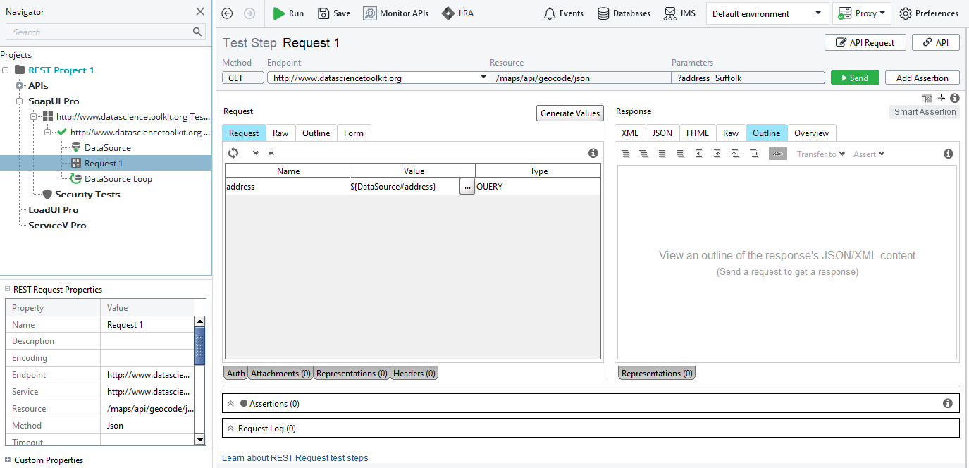This screenshot has width=969, height=468.
Task: Switch to the Form tab in Request pane
Action: coord(354,133)
